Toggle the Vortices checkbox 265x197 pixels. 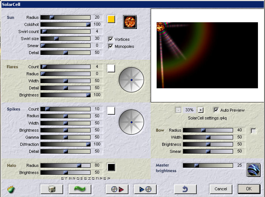point(111,39)
